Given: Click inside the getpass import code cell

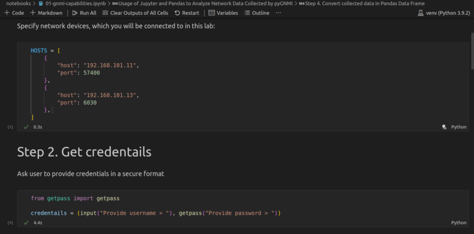Looking at the screenshot, I should [x=226, y=206].
